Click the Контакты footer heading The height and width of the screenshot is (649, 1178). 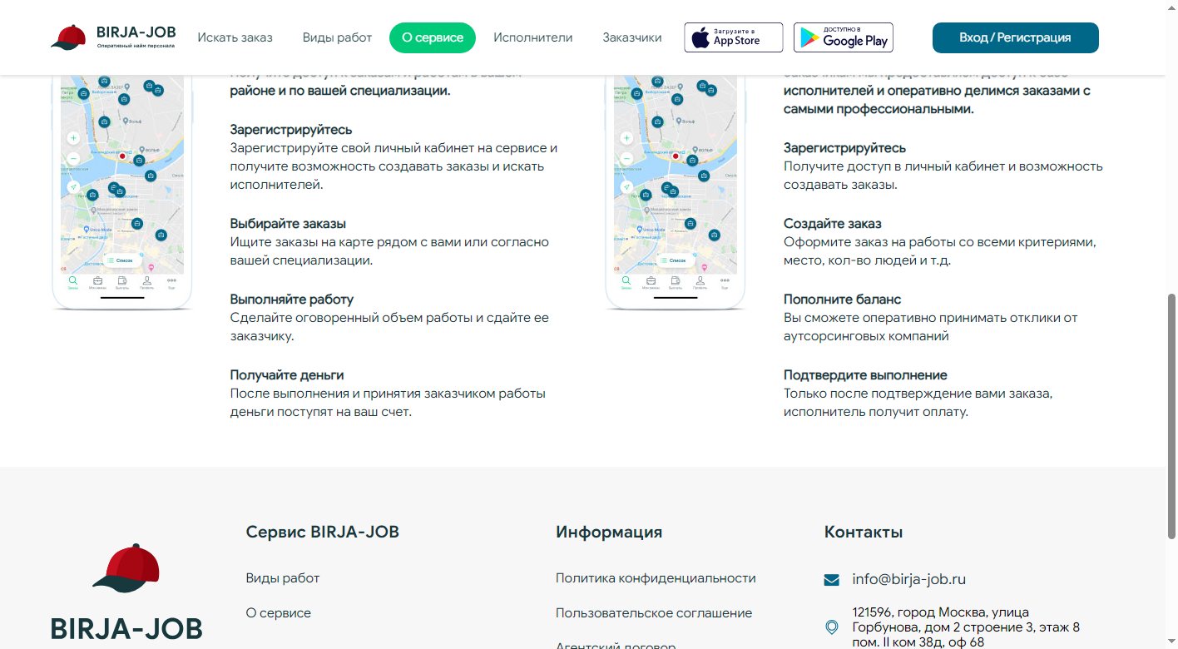(x=864, y=533)
